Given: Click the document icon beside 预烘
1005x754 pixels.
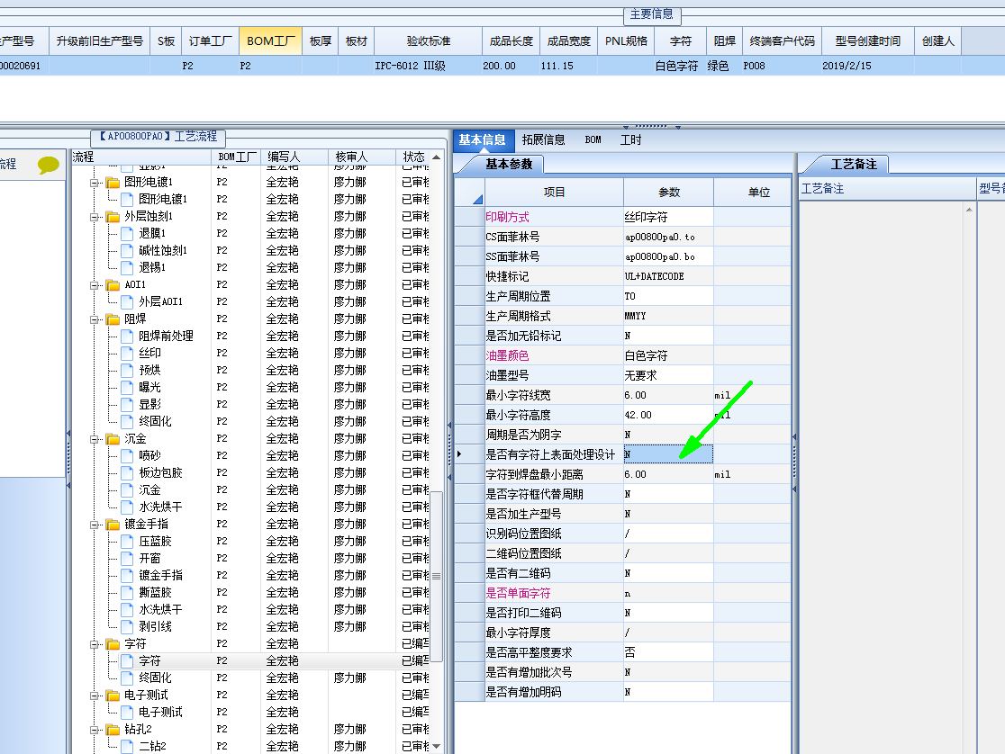Looking at the screenshot, I should (x=128, y=371).
